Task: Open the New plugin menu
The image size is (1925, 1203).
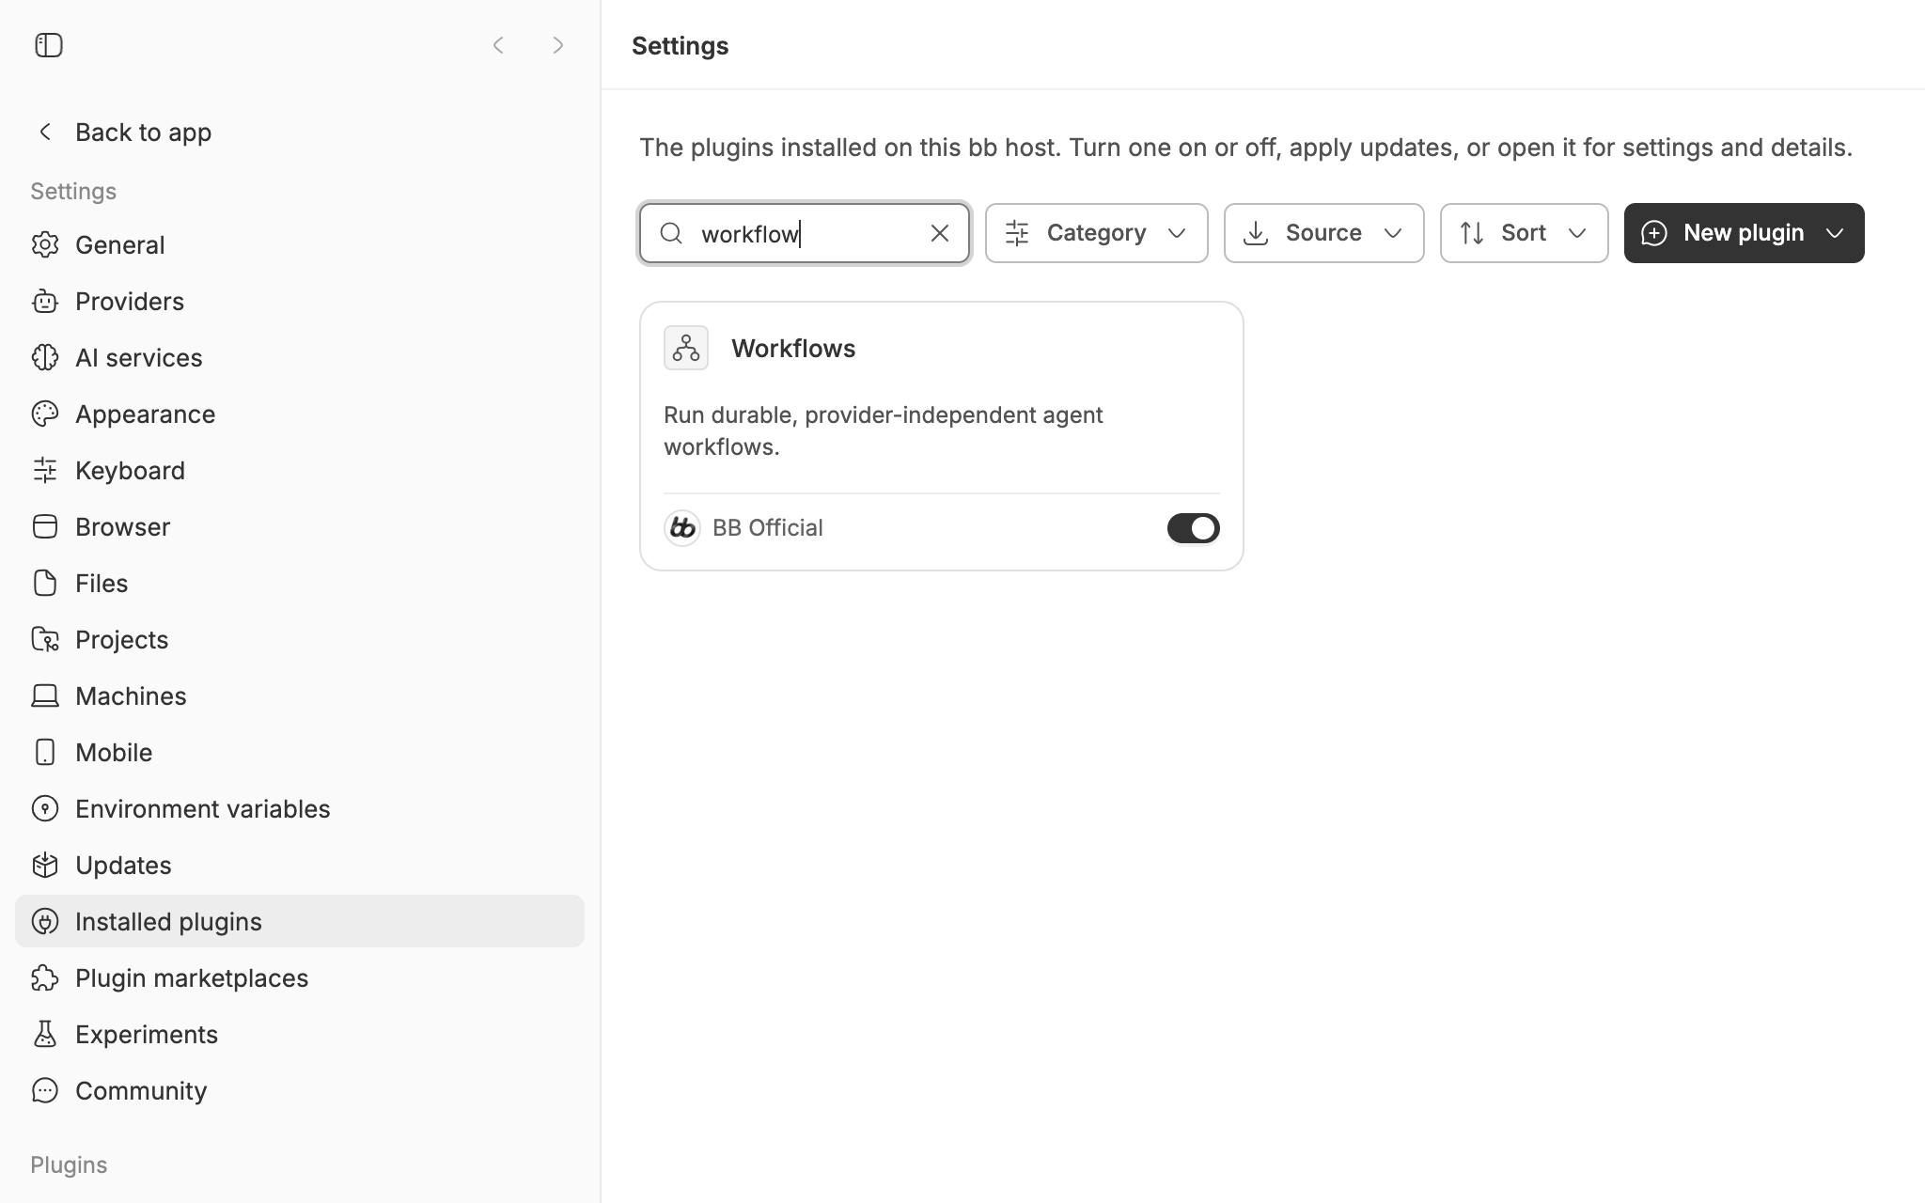Action: coord(1745,233)
